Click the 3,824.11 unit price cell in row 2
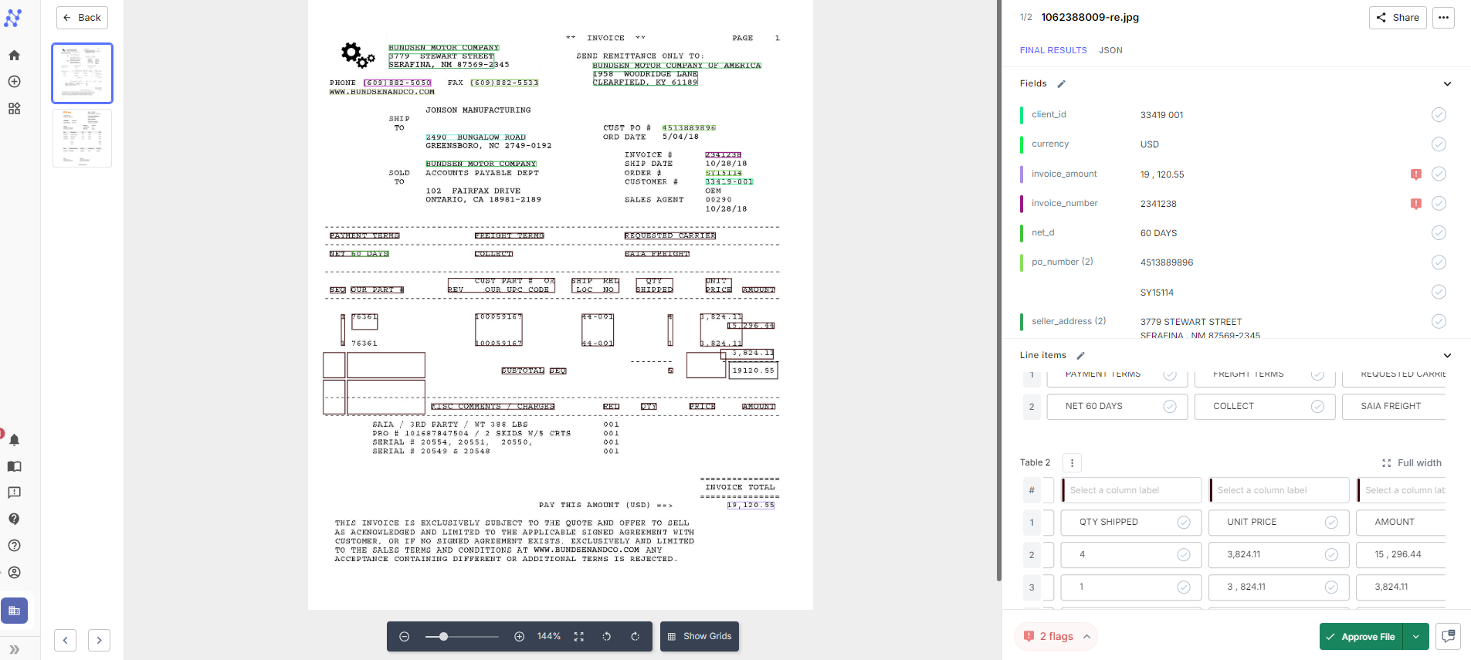The height and width of the screenshot is (660, 1471). pos(1279,555)
